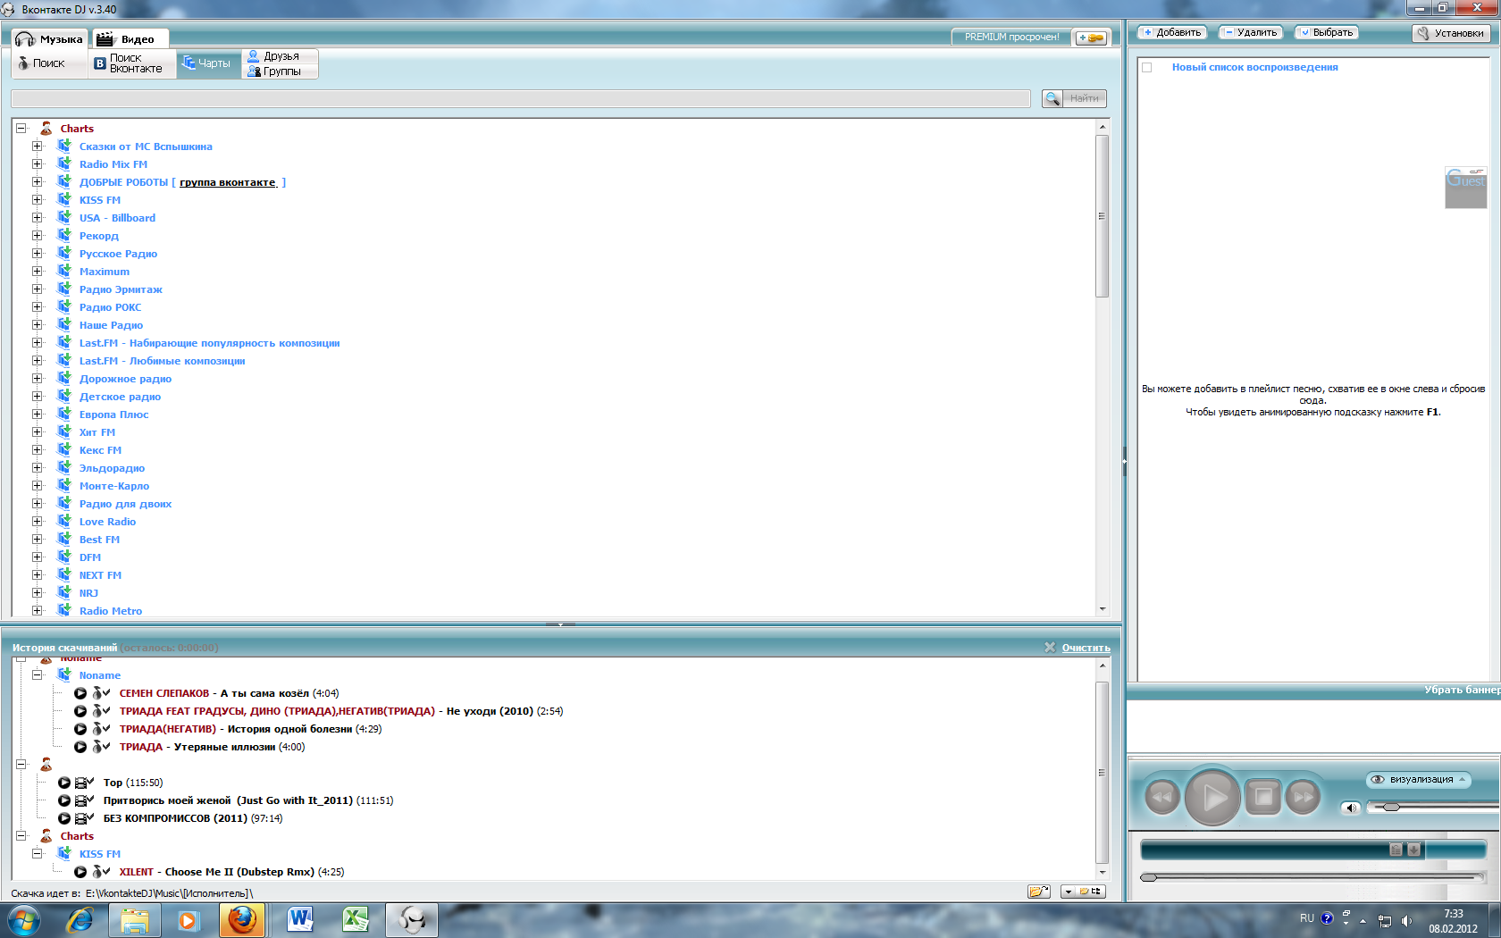Image resolution: width=1501 pixels, height=938 pixels.
Task: Adjust the volume slider handle
Action: pyautogui.click(x=1391, y=807)
